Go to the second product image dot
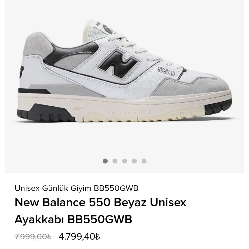Image resolution: width=249 pixels, height=249 pixels. (x=115, y=161)
